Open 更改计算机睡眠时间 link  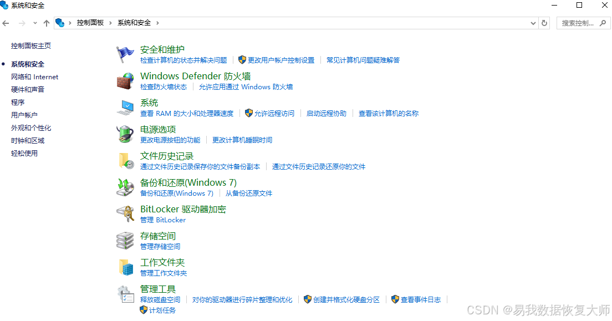click(242, 140)
